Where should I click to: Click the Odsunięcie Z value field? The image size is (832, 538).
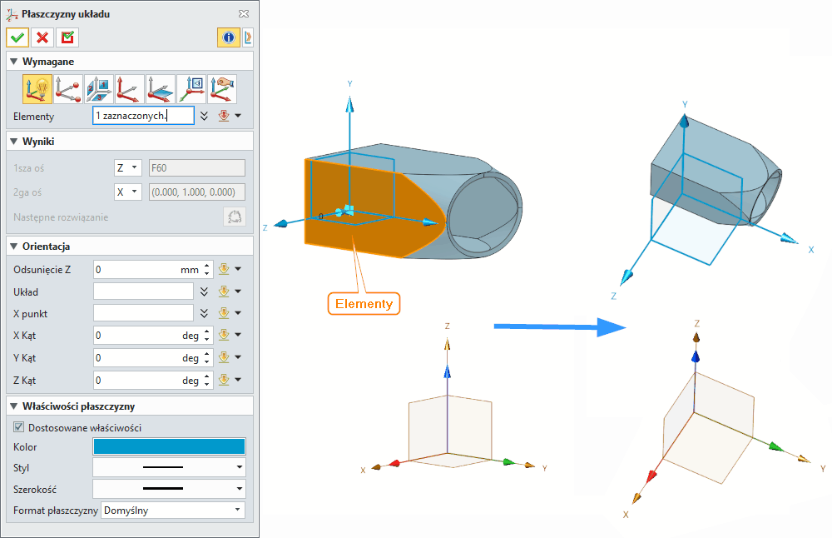pos(136,270)
